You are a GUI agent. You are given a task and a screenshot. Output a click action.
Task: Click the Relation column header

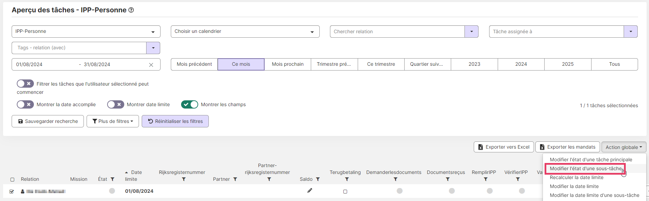[30, 179]
